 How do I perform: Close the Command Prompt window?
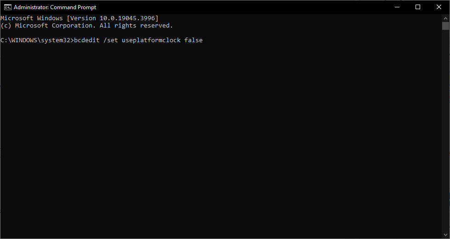pyautogui.click(x=439, y=7)
